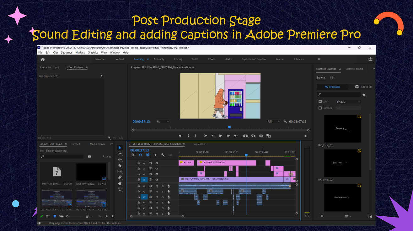Click Mark Out button in Program Monitor

coord(195,136)
